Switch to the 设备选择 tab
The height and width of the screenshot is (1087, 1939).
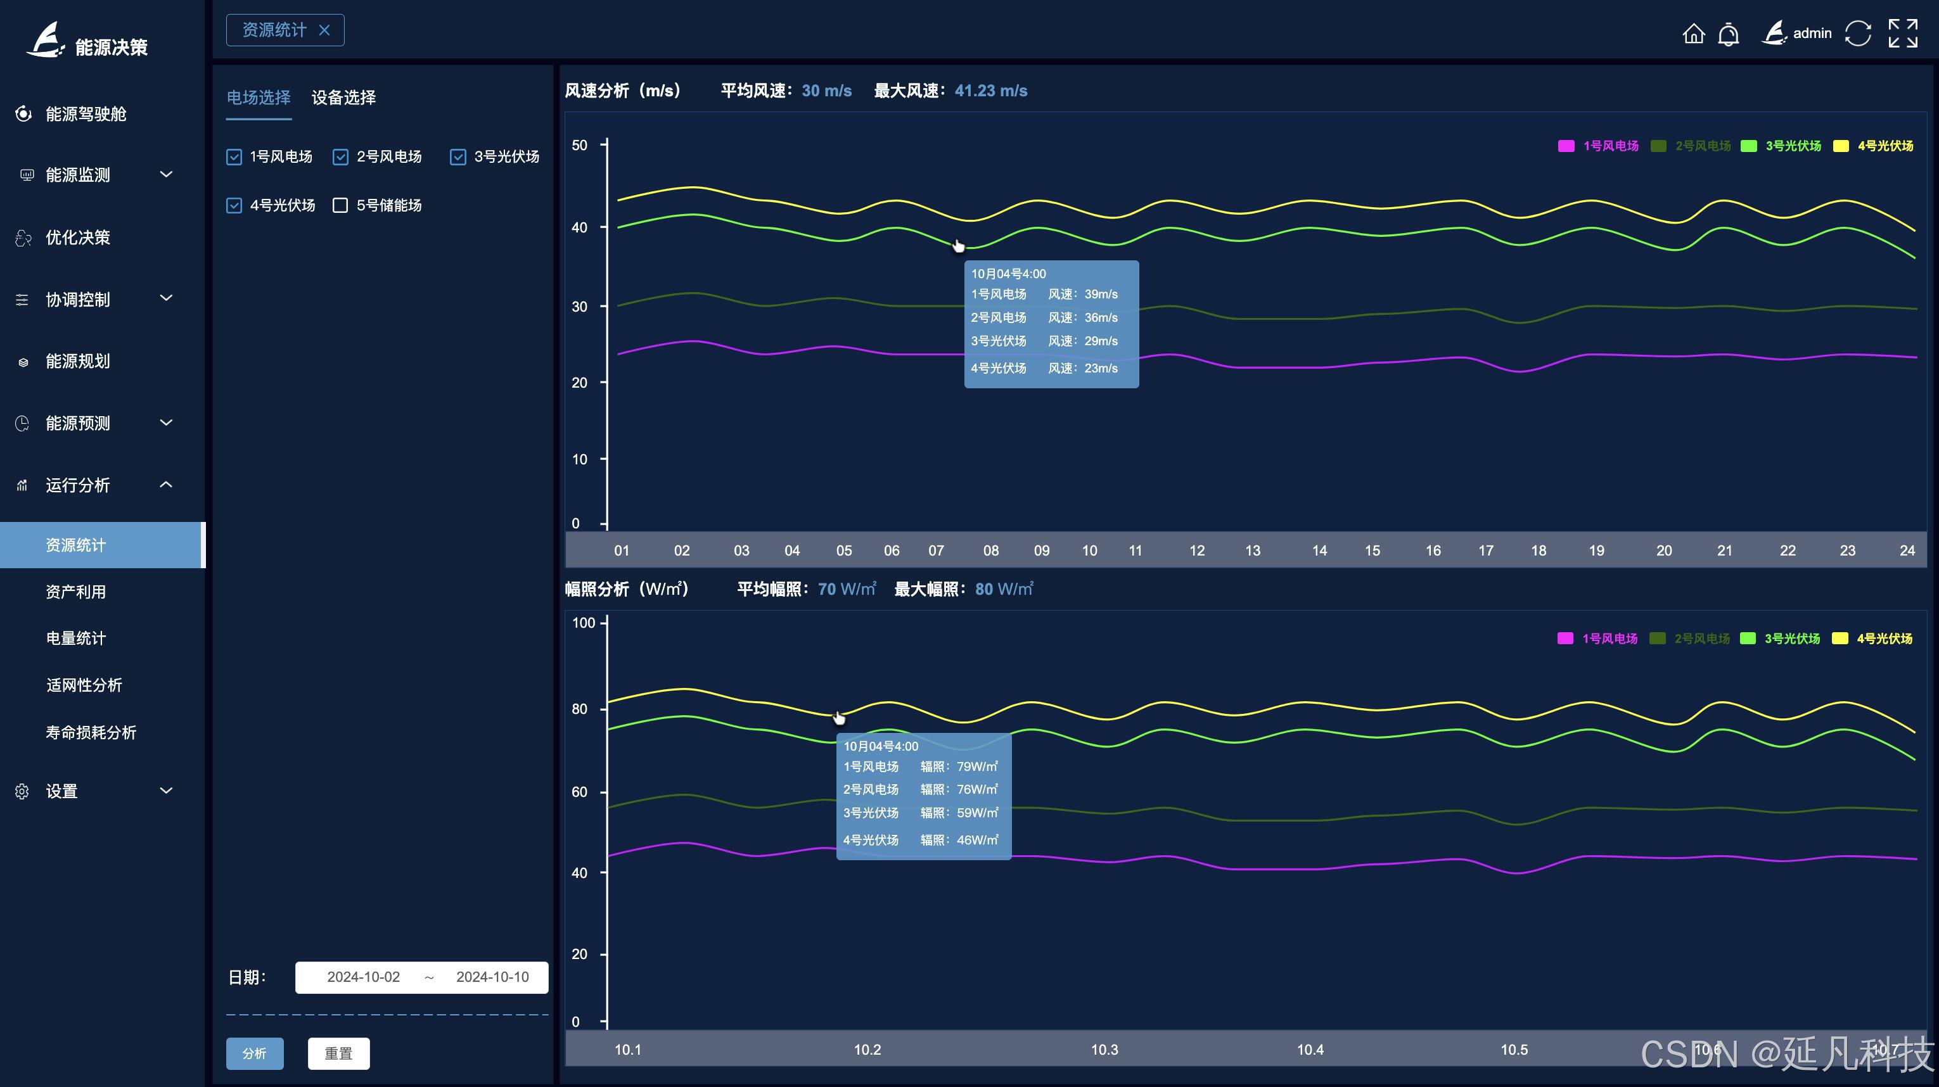(343, 98)
